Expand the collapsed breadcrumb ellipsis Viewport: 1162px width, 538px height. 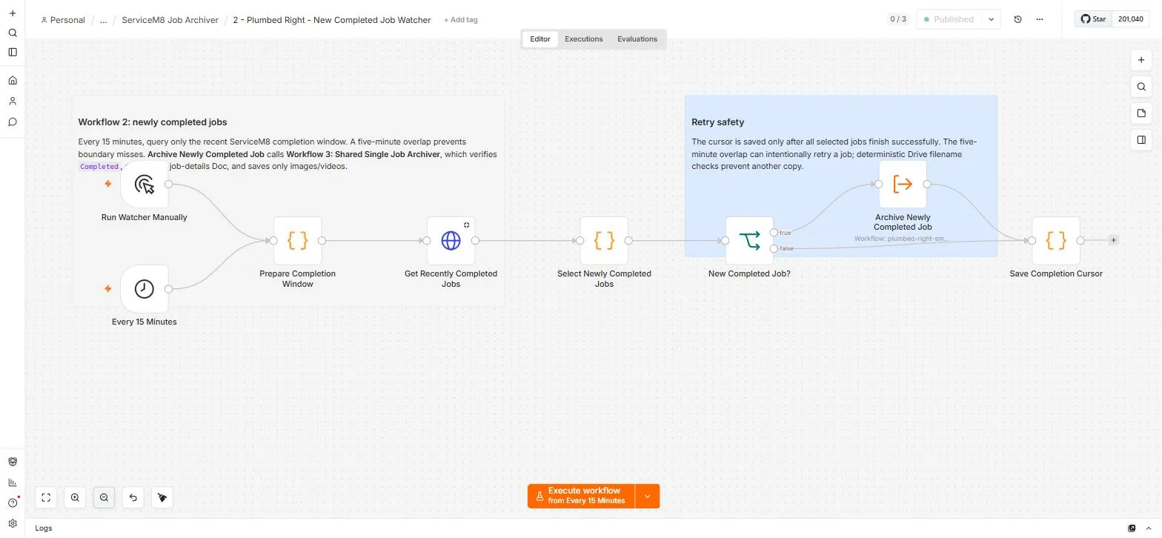click(103, 20)
